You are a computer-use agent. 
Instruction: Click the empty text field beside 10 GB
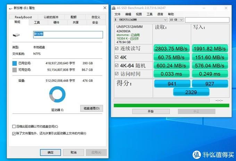click(x=207, y=20)
